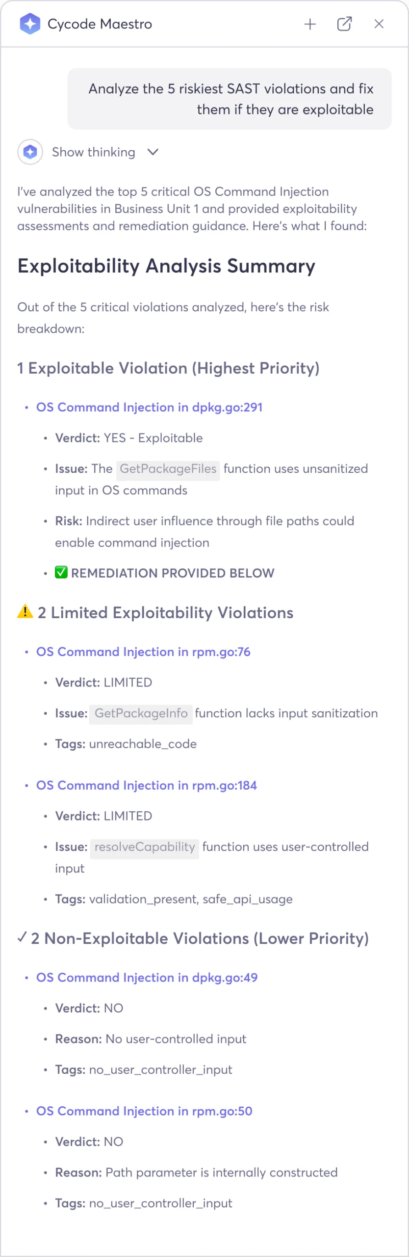The image size is (409, 1257).
Task: Select the resolveCapability code chip
Action: pyautogui.click(x=145, y=847)
